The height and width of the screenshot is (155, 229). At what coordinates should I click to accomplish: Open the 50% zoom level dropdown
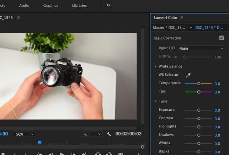point(24,134)
